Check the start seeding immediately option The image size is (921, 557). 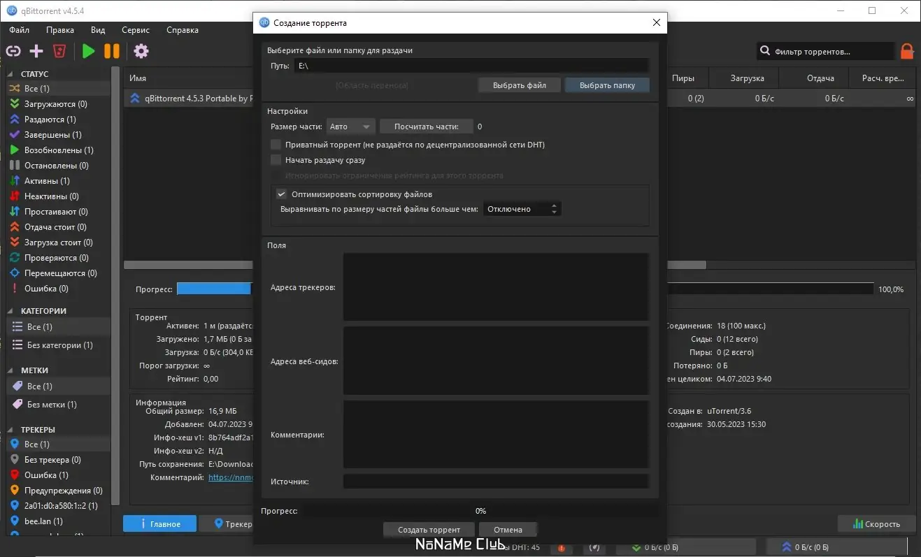tap(276, 159)
